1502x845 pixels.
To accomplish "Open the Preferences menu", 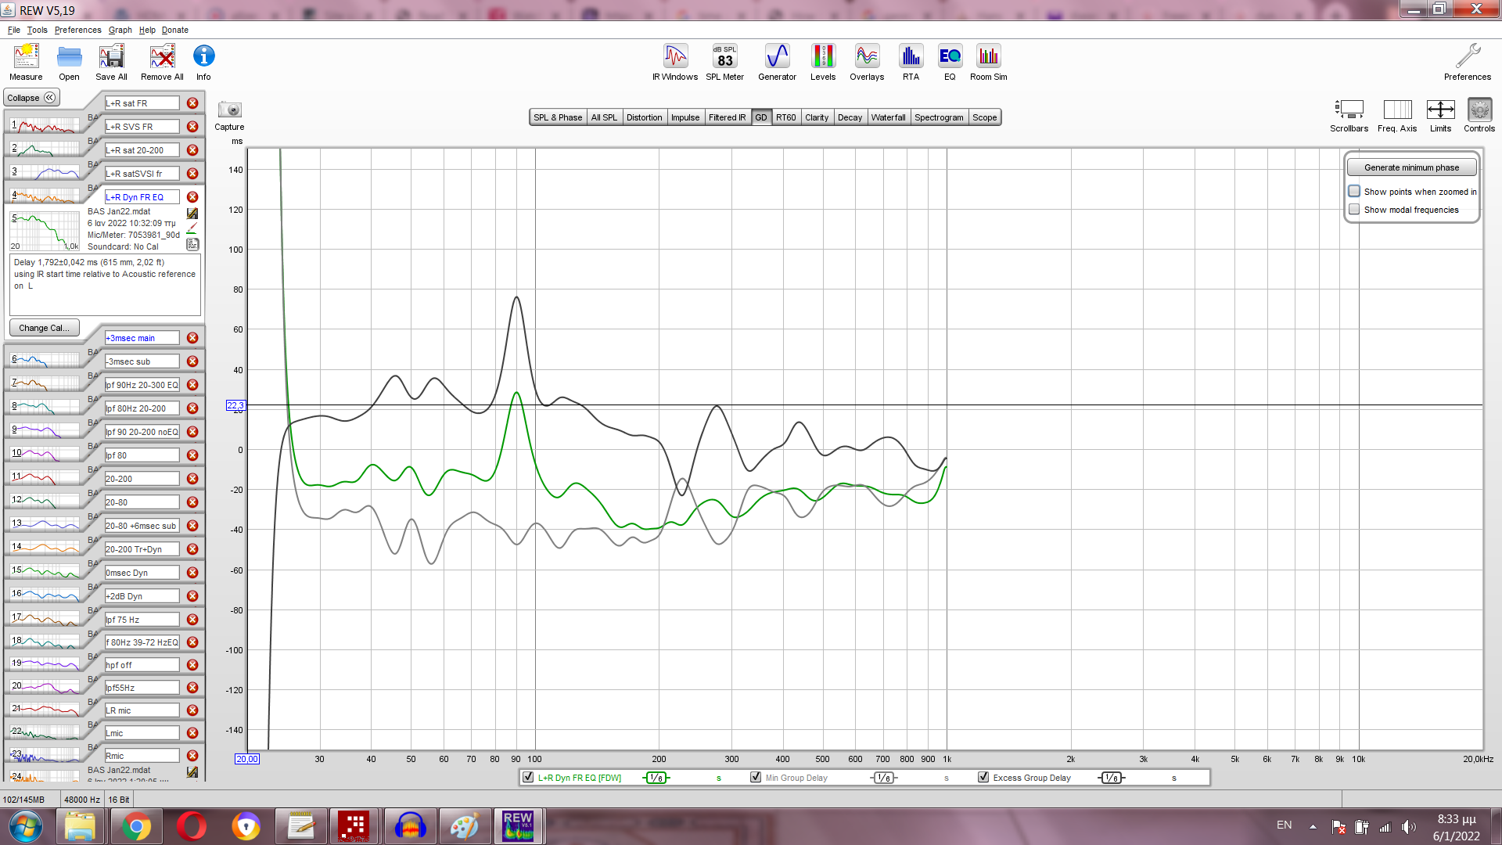I will click(x=77, y=30).
